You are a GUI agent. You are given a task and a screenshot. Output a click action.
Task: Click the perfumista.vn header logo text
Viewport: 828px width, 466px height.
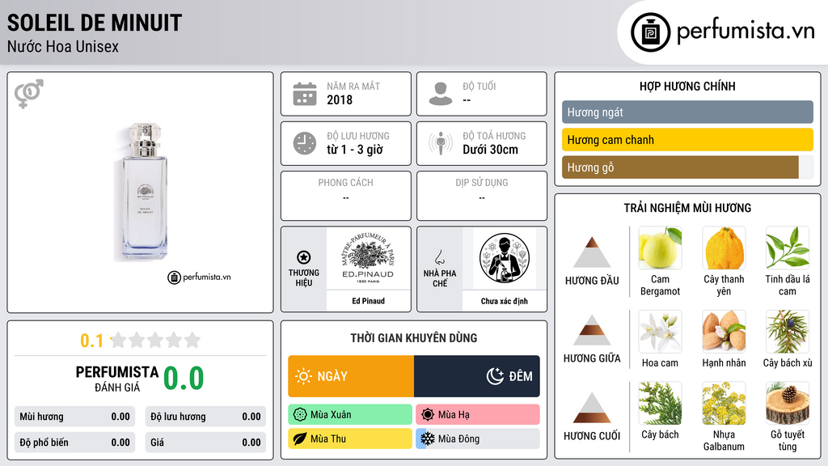746,32
